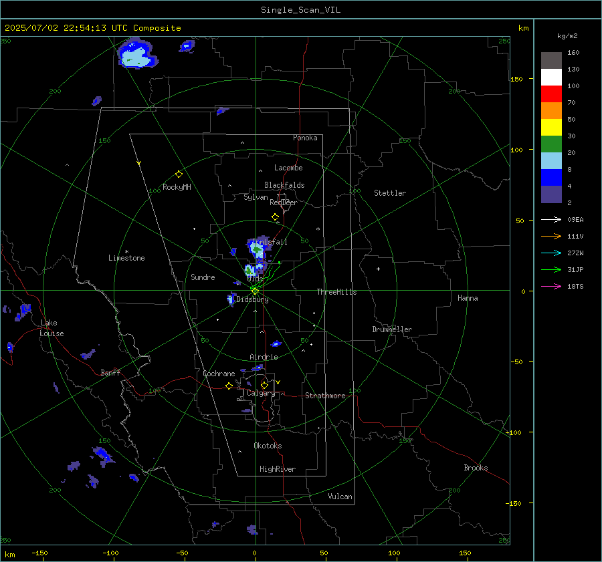Click the Airdrie label

(x=264, y=357)
